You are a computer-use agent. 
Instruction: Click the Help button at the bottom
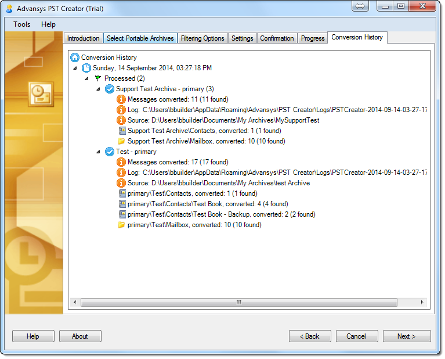pos(33,336)
